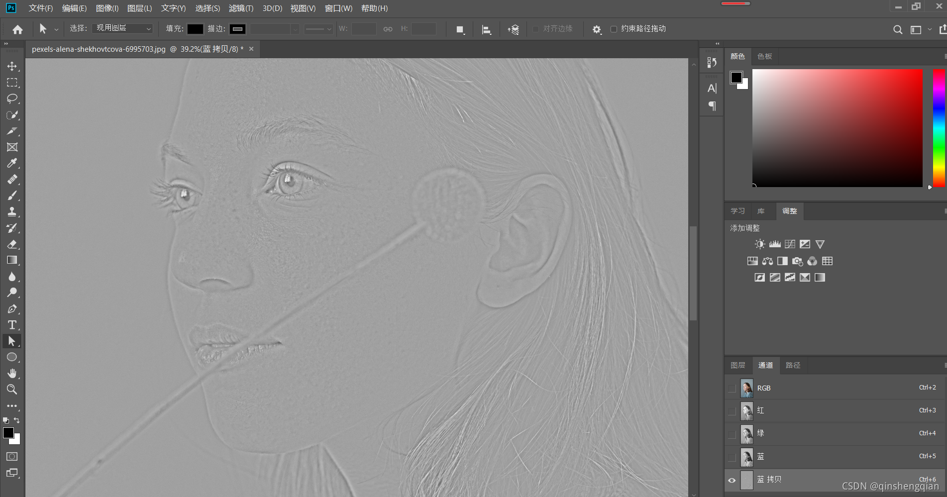Add a Color Balance adjustment
The image size is (947, 497).
767,261
